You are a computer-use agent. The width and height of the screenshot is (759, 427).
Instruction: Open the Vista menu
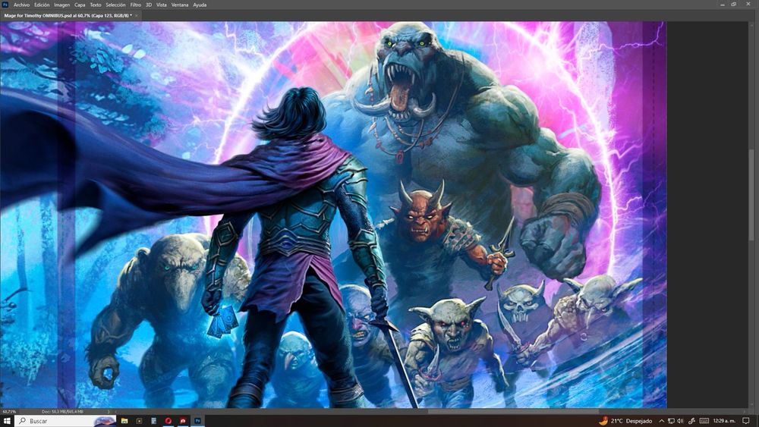pyautogui.click(x=161, y=5)
